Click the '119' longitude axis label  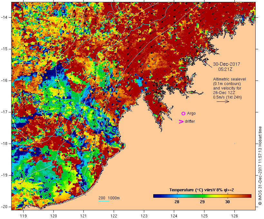pyautogui.click(x=23, y=216)
